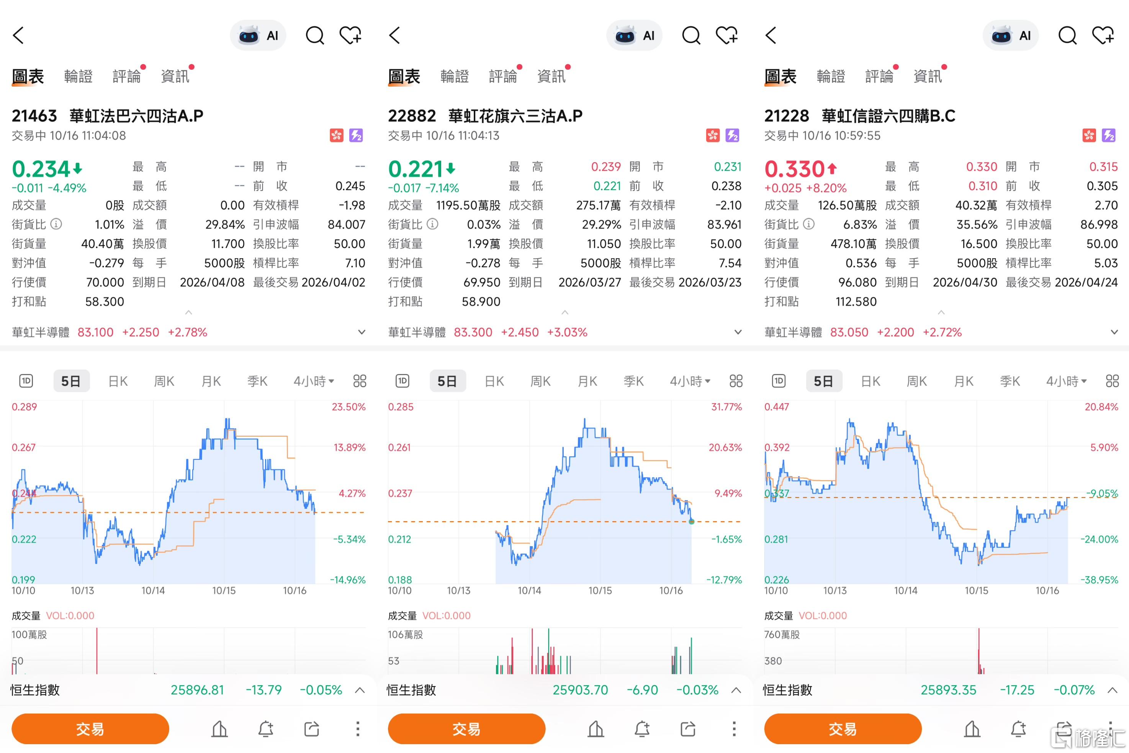Toggle the 1D chart mode in right panel

pyautogui.click(x=778, y=381)
